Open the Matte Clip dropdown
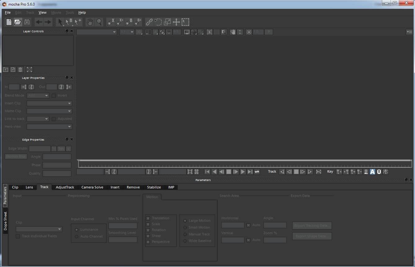Image resolution: width=415 pixels, height=267 pixels. (49, 111)
